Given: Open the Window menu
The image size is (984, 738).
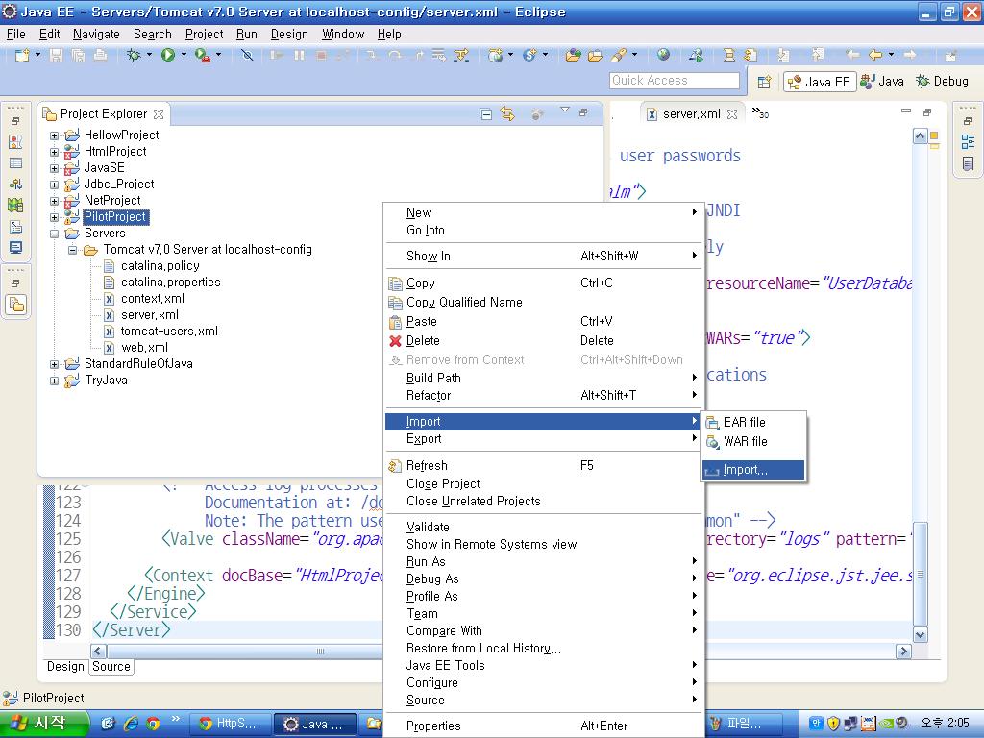Looking at the screenshot, I should coord(343,35).
